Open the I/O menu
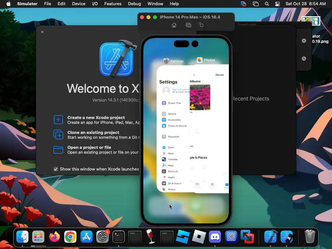 pos(95,4)
